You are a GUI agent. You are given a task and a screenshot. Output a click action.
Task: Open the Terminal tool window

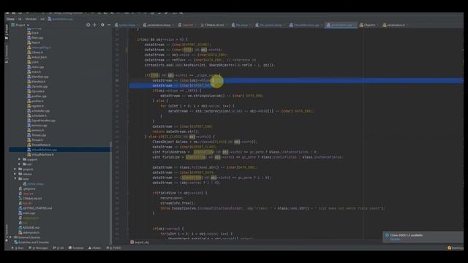click(76, 248)
